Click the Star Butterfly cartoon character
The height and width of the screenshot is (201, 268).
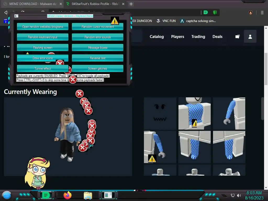[37, 173]
